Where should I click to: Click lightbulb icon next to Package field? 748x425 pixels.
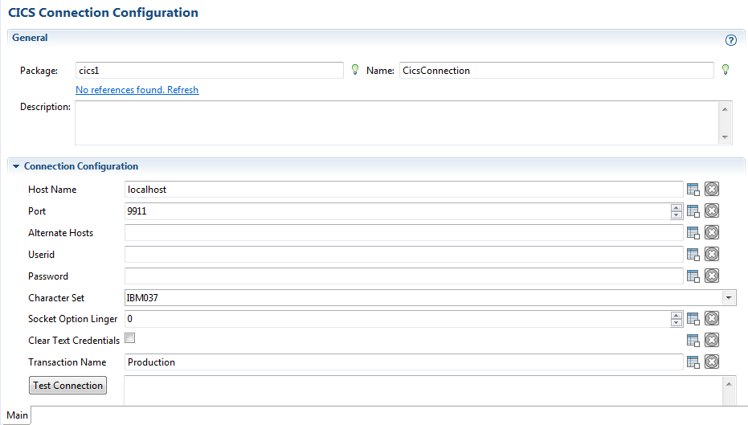pos(355,70)
